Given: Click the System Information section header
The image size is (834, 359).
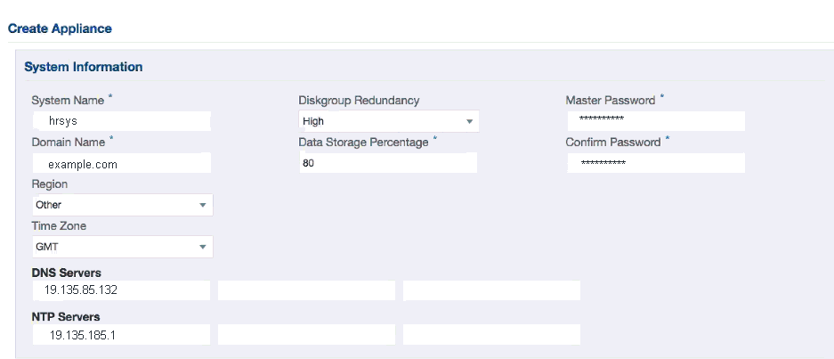Looking at the screenshot, I should point(83,67).
